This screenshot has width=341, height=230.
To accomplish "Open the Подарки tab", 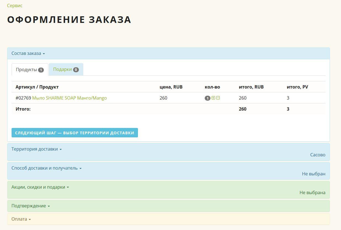I will tap(66, 69).
